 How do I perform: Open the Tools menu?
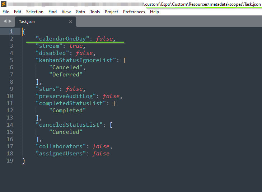coord(95,12)
